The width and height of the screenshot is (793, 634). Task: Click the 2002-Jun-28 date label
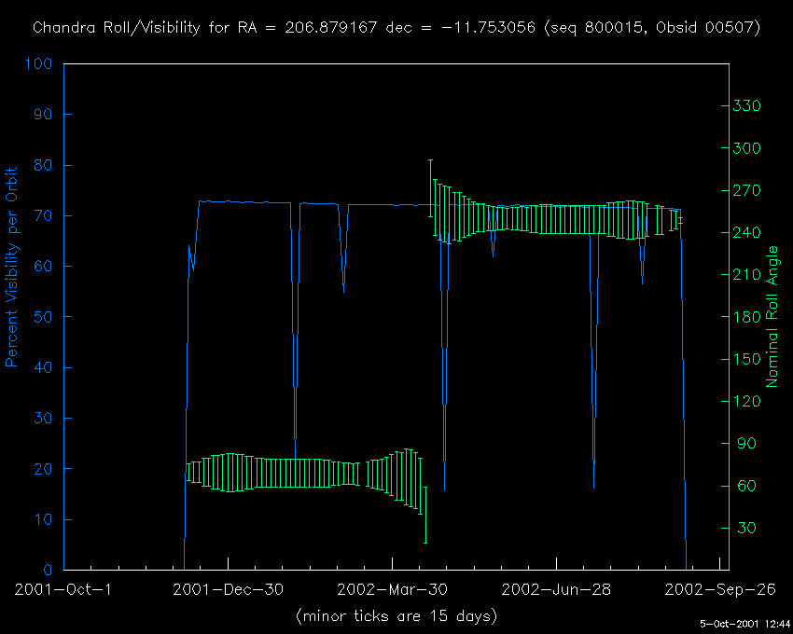click(x=556, y=589)
